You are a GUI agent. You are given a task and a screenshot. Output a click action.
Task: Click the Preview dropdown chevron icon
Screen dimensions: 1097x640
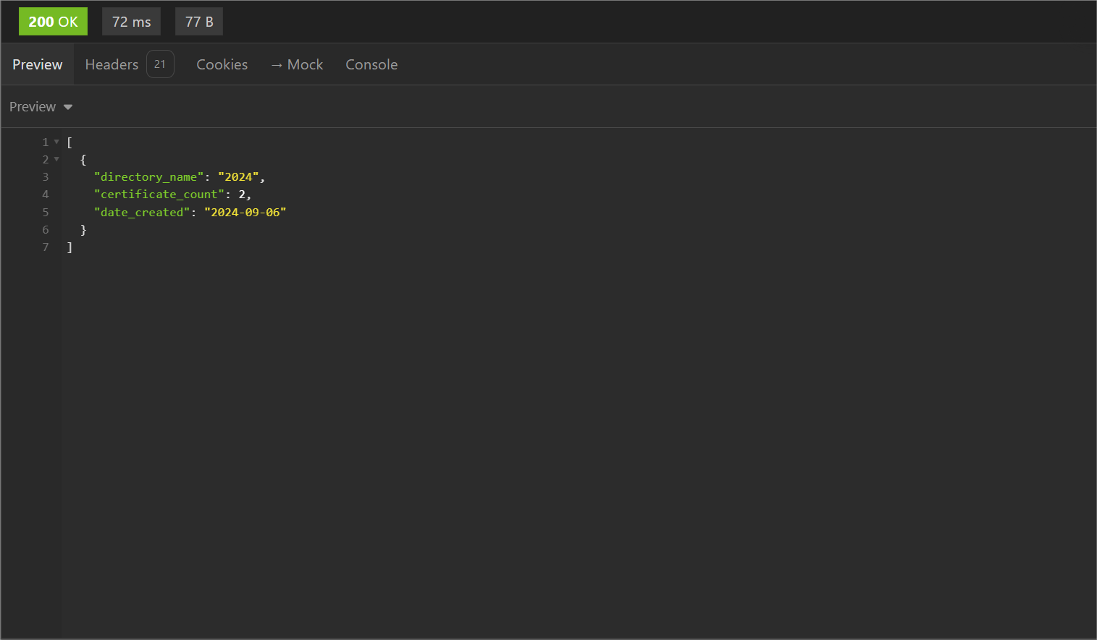[x=68, y=106]
